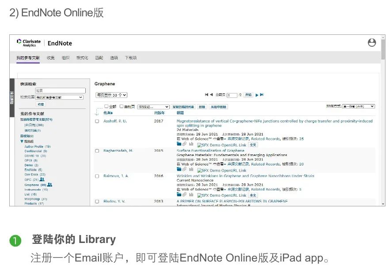Click the 复制到临时列表 button

point(183,107)
